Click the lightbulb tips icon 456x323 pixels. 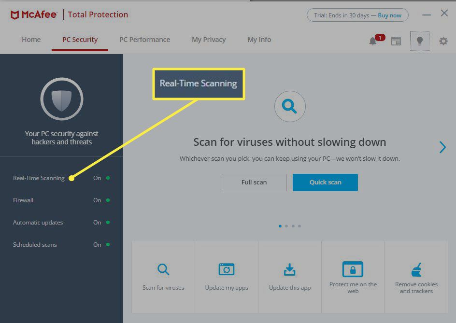[x=419, y=41]
